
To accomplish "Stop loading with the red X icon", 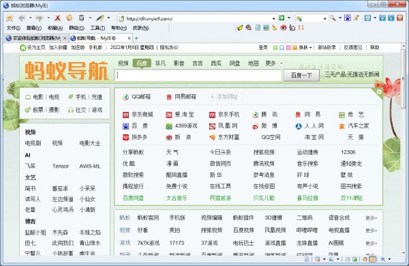I will 57,18.
